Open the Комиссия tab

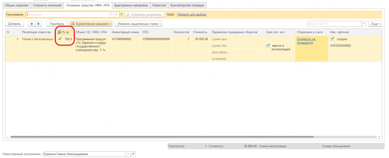point(159,5)
